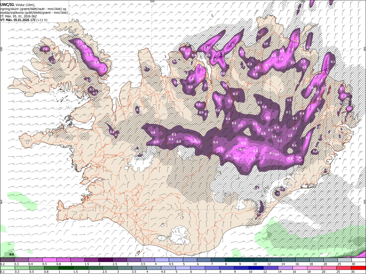The width and height of the screenshot is (366, 274).
Task: Select the dark teal 8 mm snow swatch
Action: pos(232,260)
